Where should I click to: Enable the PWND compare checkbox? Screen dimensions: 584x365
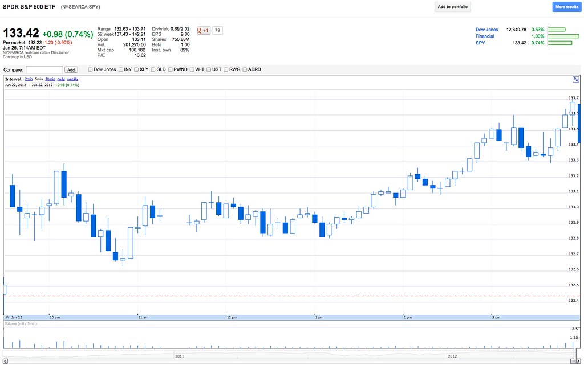click(170, 69)
